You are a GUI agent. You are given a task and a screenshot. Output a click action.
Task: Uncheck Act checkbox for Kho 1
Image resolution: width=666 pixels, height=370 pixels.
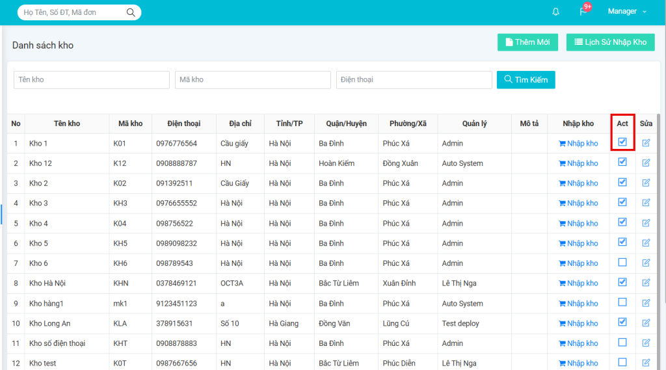[622, 142]
